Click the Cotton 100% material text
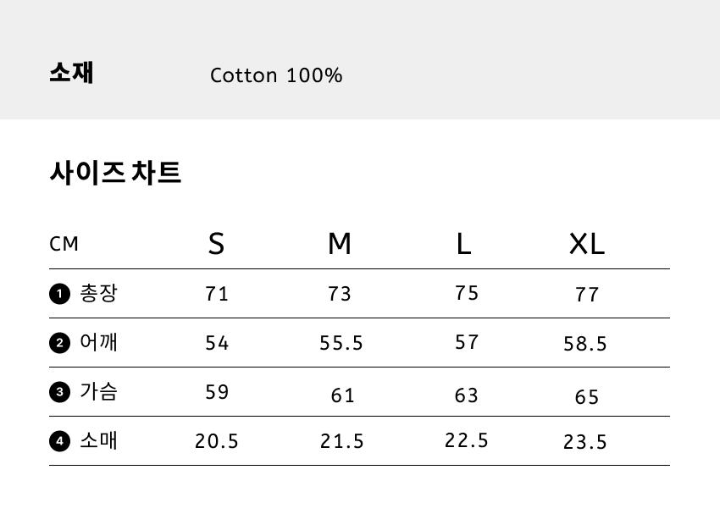Viewport: 720px width, 514px height. click(276, 75)
